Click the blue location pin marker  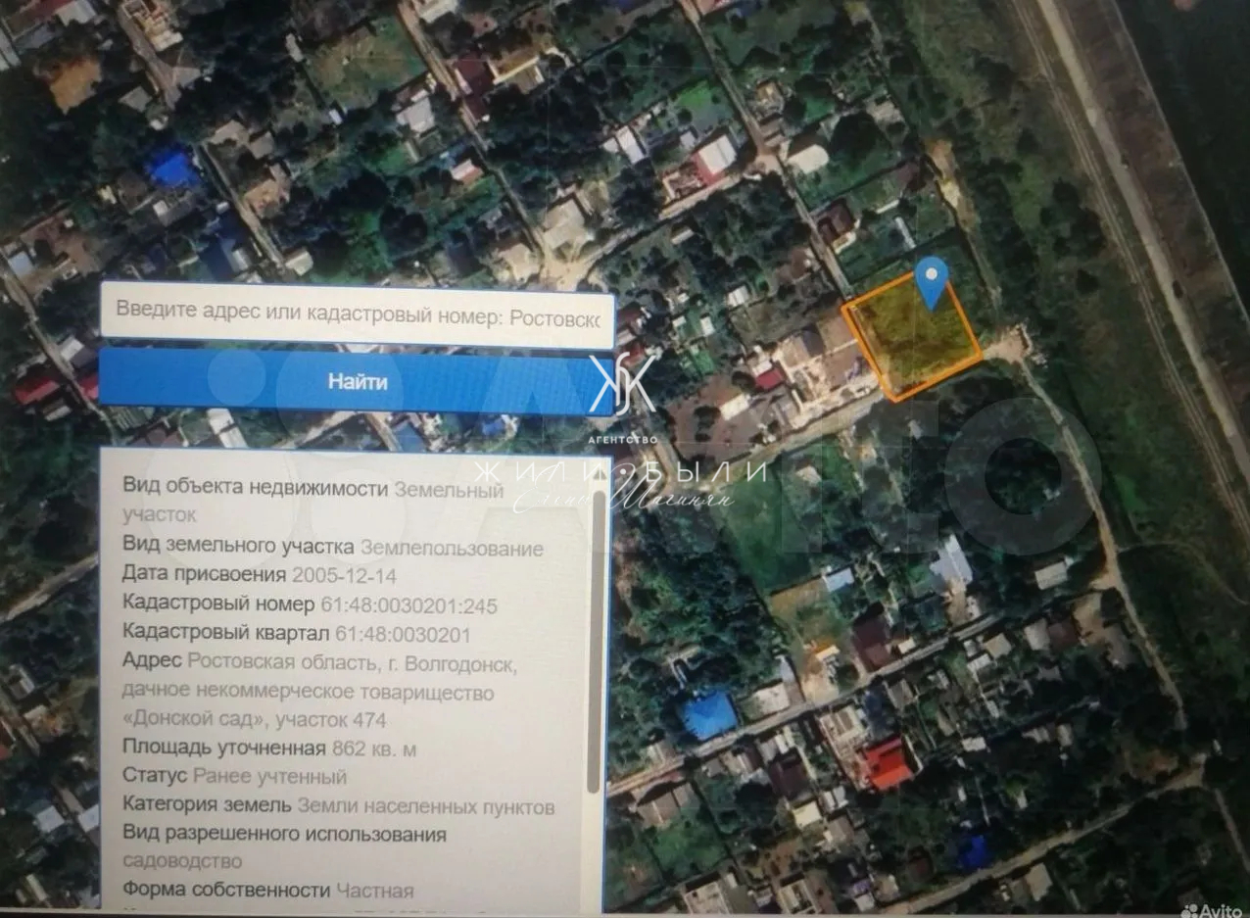point(932,280)
